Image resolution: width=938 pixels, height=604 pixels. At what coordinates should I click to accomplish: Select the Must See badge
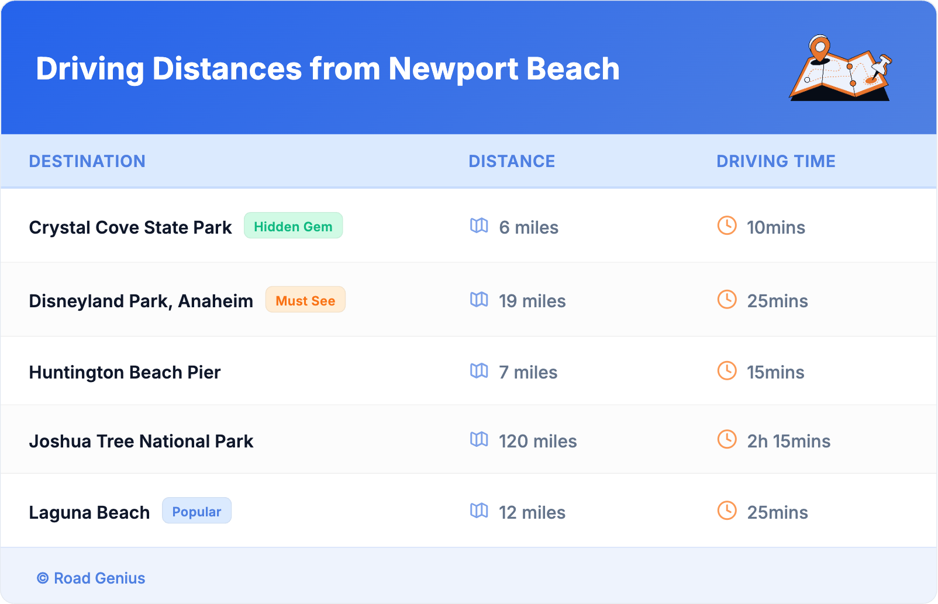coord(305,300)
